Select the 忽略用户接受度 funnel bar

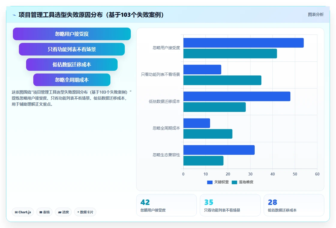pos(72,34)
